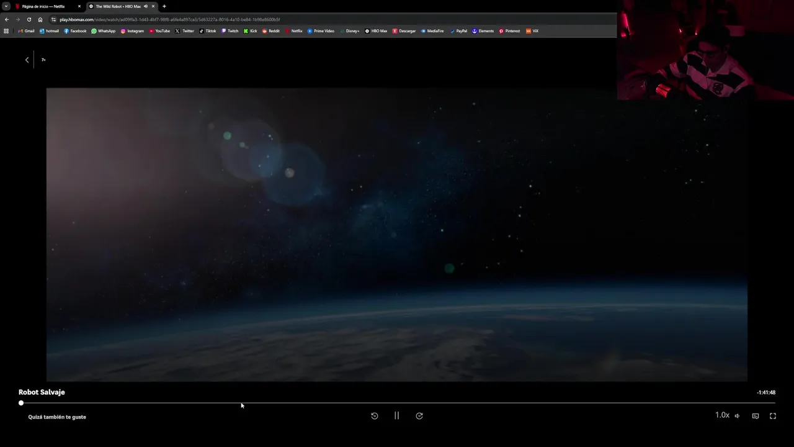Open ViX bookmark
This screenshot has height=447, width=794.
(532, 31)
